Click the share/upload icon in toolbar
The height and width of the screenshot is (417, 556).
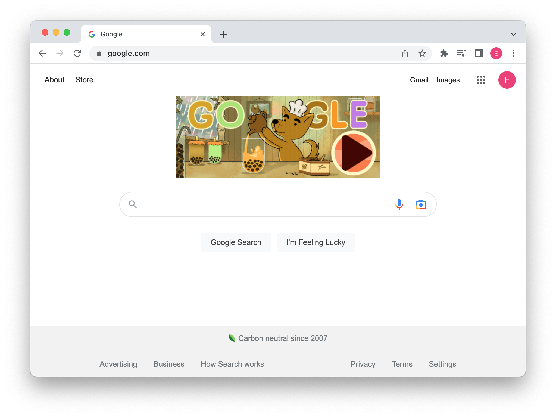405,54
